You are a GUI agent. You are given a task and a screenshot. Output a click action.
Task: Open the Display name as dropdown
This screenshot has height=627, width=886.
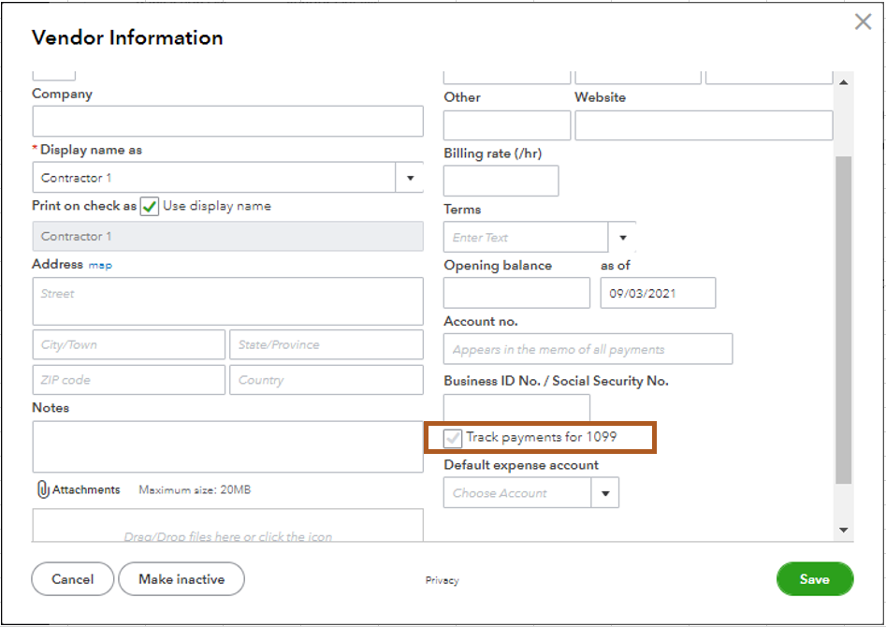tap(410, 178)
